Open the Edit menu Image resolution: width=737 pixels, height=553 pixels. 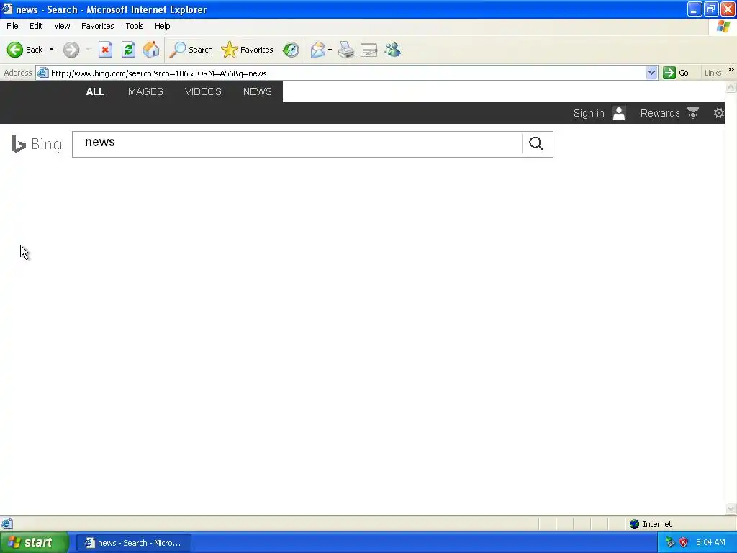pos(36,26)
